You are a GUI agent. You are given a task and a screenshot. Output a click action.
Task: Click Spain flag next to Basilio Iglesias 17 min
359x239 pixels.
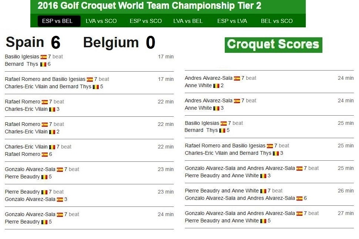tap(44, 57)
